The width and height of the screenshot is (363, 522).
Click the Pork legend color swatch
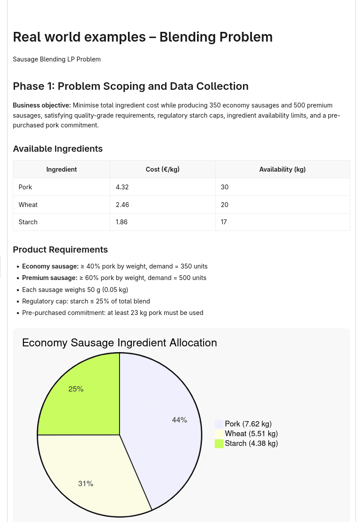tap(219, 424)
